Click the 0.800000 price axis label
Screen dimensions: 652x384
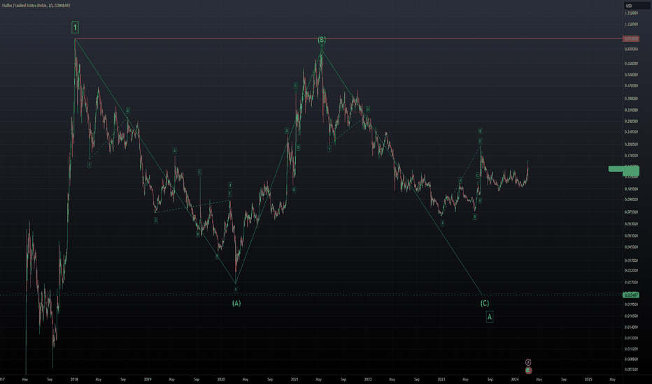click(631, 49)
